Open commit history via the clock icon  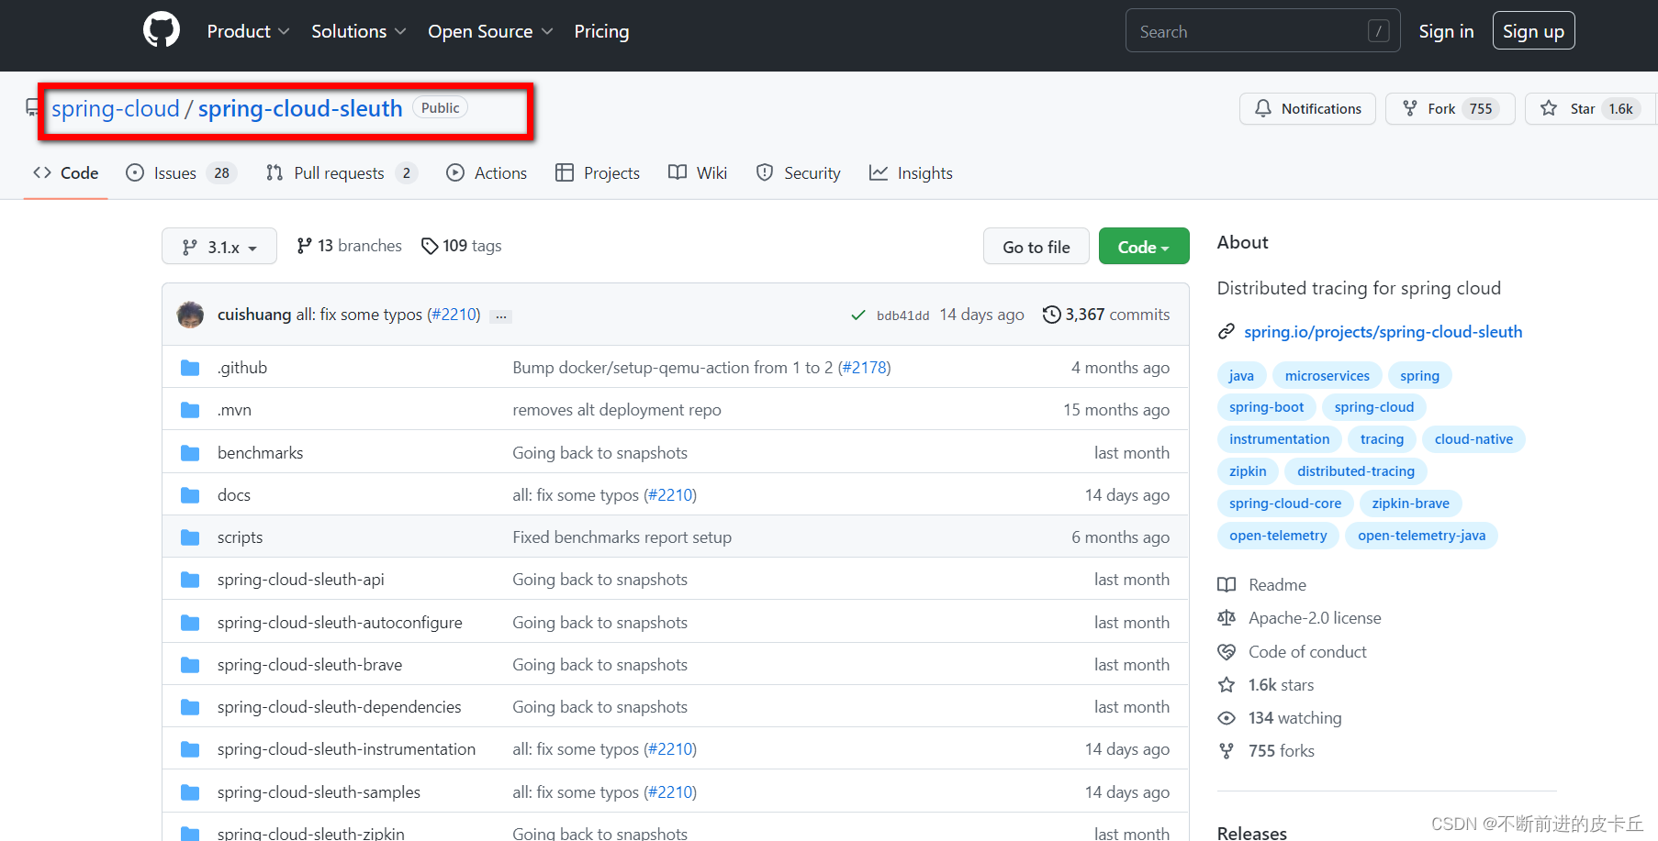click(x=1052, y=314)
